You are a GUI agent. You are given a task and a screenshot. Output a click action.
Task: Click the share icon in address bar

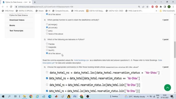click(143, 7)
